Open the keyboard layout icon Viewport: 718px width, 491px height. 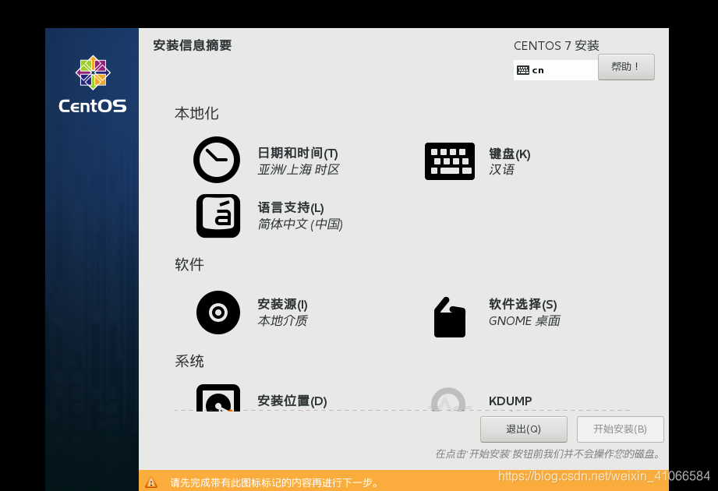coord(450,161)
